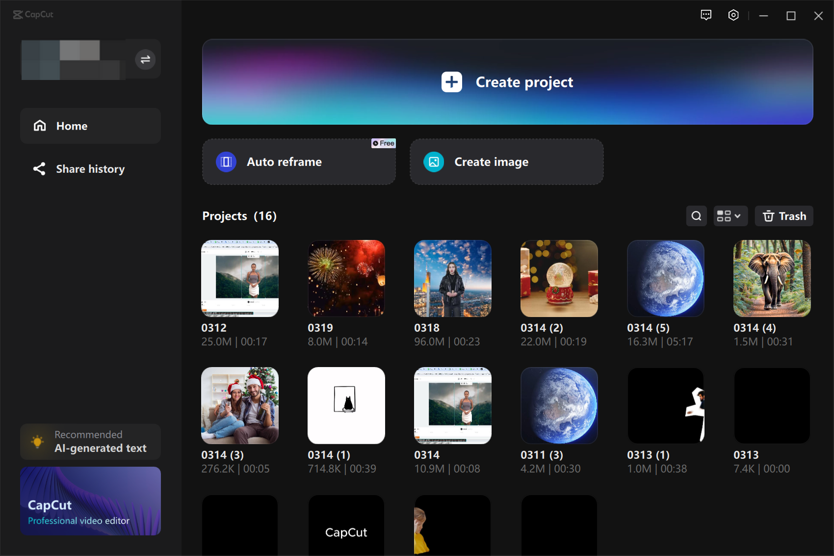Click the Create project banner
Viewport: 834px width, 556px height.
507,82
